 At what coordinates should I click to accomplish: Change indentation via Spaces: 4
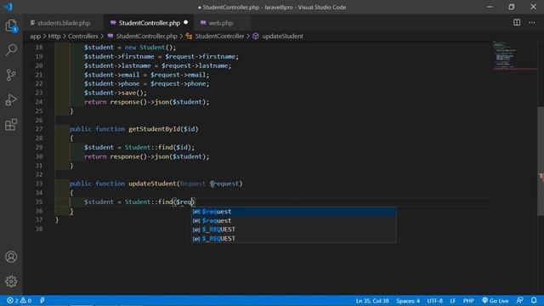pyautogui.click(x=408, y=300)
